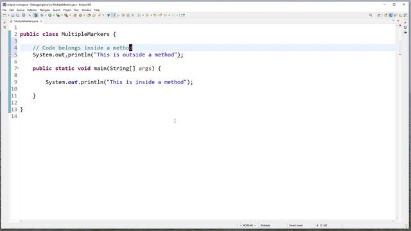Screen dimensions: 411x231
Task: Click the Writable status bar entry
Action: 265,225
